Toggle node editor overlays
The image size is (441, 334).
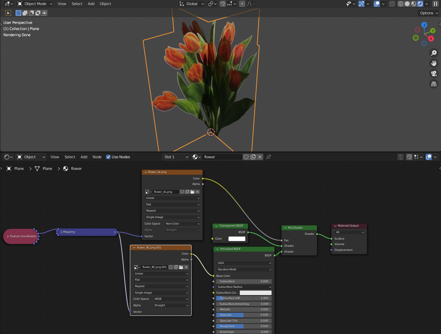429,157
